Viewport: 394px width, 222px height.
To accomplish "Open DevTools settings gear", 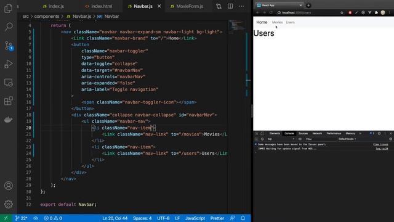I will (x=379, y=133).
